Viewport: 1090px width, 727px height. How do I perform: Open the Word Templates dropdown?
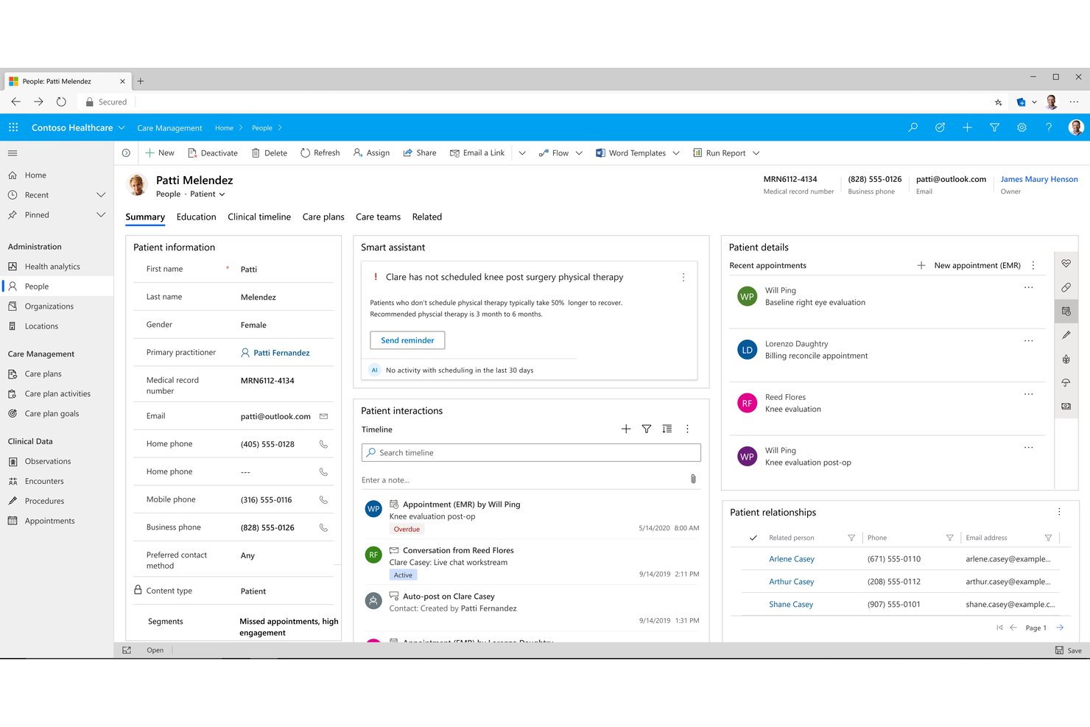point(676,153)
